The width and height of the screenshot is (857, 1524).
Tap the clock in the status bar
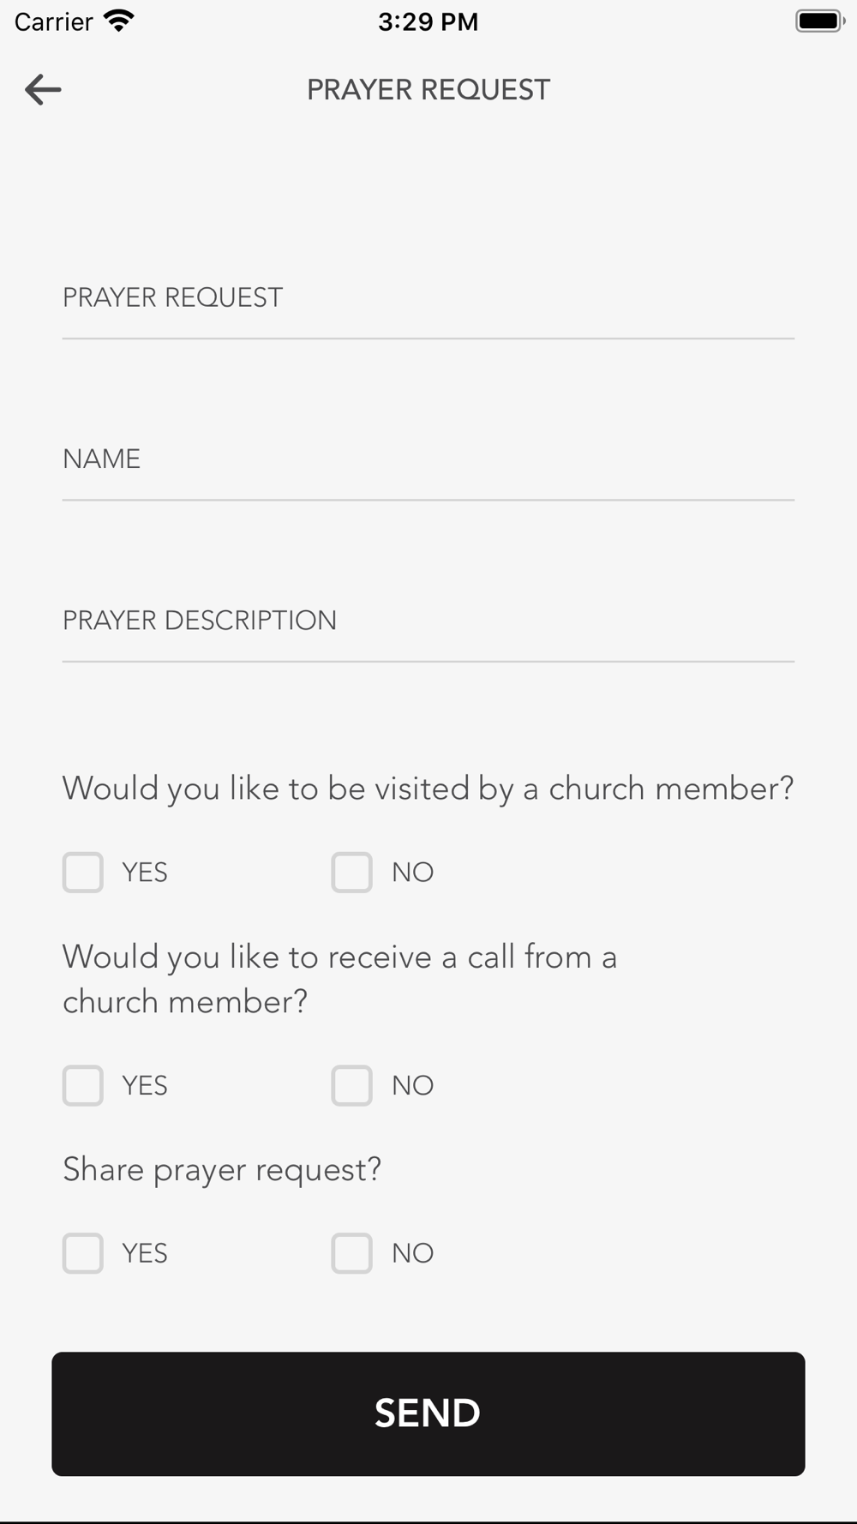[428, 21]
